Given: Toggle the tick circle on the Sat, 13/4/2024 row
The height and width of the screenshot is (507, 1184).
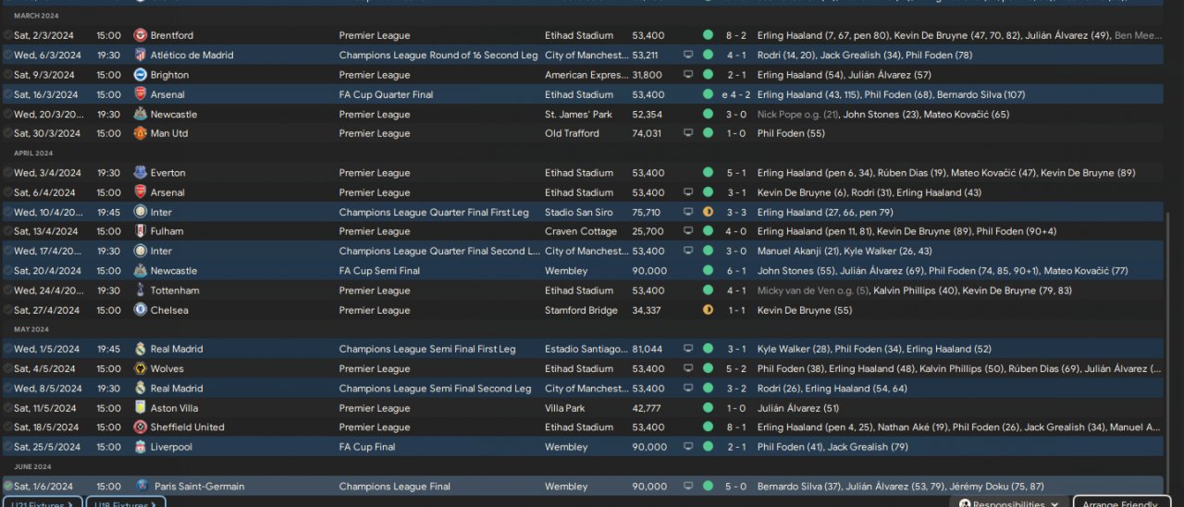Looking at the screenshot, I should coord(7,231).
